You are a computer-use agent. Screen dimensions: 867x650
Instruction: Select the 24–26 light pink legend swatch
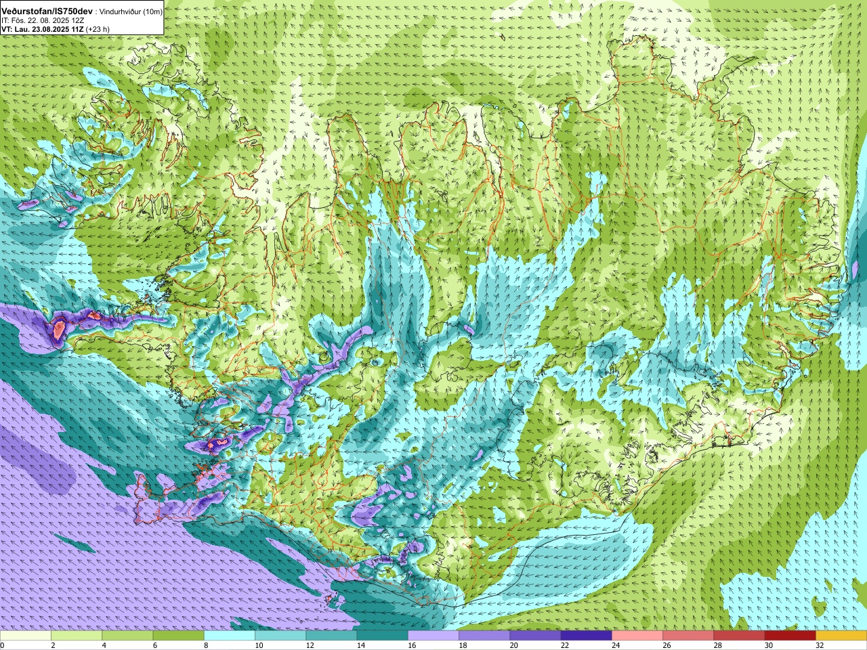[x=637, y=636]
